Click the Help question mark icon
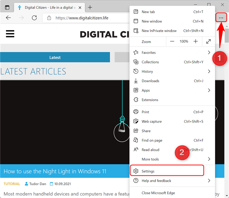 coord(136,180)
